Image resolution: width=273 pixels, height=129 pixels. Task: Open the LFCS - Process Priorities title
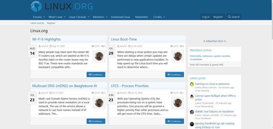130,86
